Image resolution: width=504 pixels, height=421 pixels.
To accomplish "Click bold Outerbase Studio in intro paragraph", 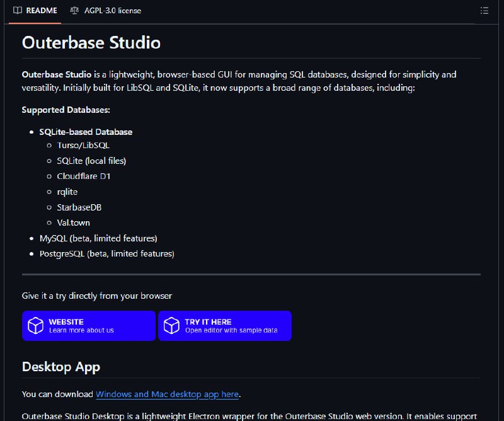I will tap(57, 74).
